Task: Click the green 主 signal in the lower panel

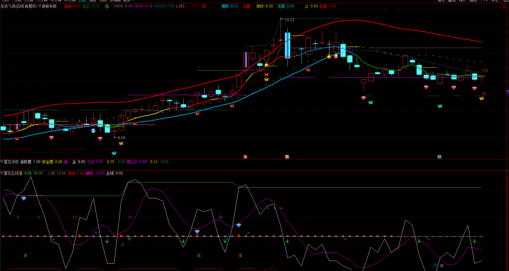Action: pos(123,245)
